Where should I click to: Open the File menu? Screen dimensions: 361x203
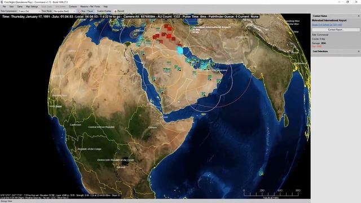click(x=4, y=6)
